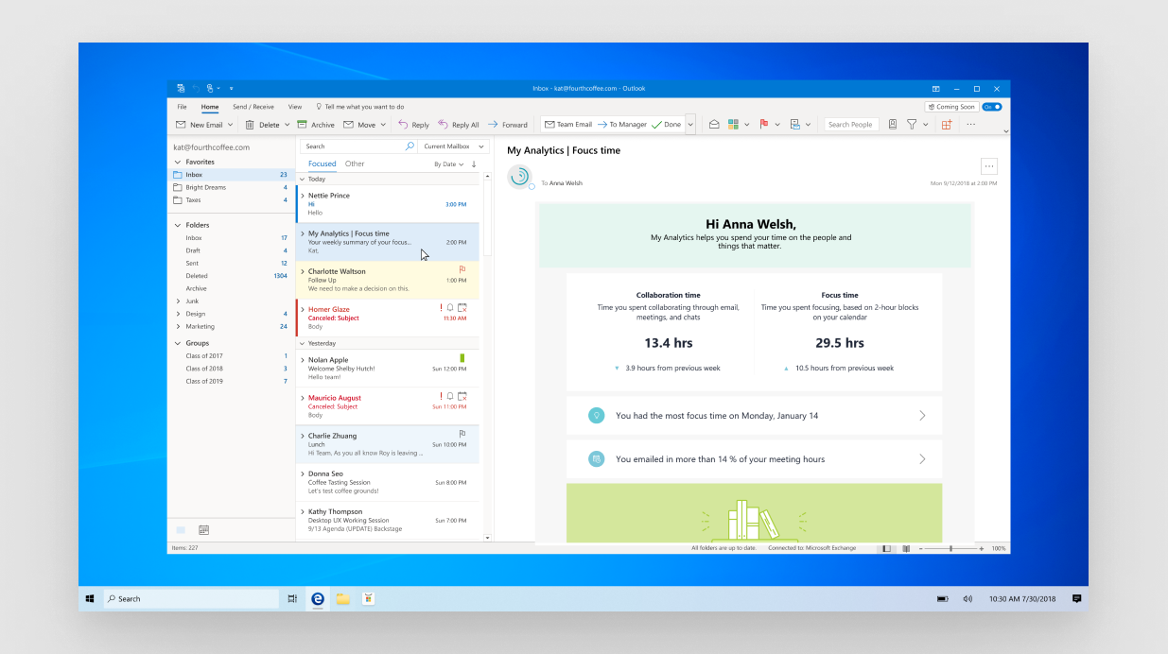Click the Windows Start button

pyautogui.click(x=90, y=598)
